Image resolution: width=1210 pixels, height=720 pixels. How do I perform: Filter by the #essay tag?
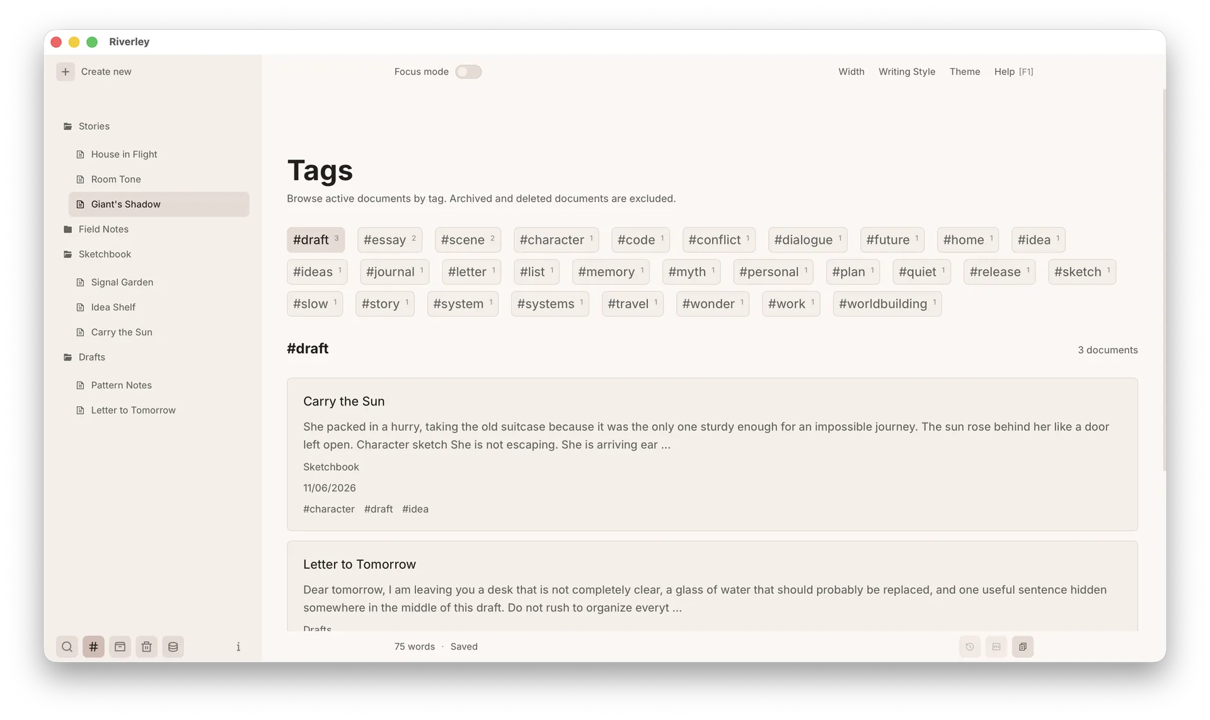(389, 240)
